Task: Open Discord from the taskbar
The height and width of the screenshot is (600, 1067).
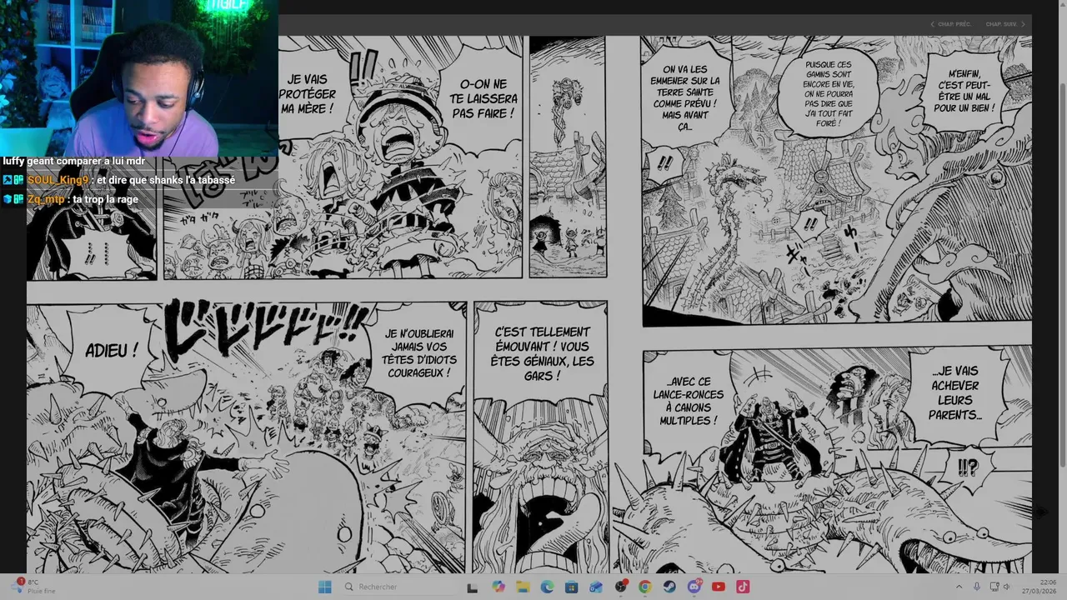Action: click(x=694, y=587)
